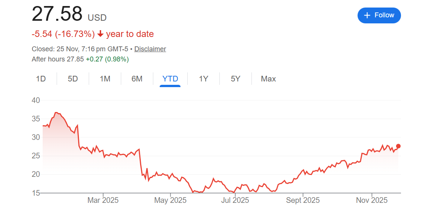421x207 pixels.
Task: Click the red down arrow icon
Action: point(100,34)
